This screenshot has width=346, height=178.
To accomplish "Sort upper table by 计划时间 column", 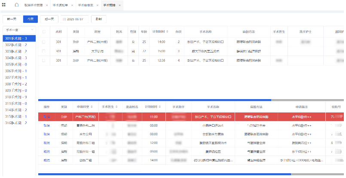I will click(x=167, y=31).
